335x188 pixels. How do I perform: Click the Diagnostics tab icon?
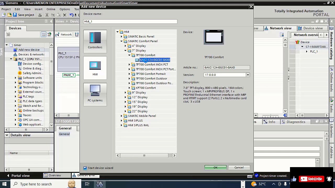click(283, 122)
